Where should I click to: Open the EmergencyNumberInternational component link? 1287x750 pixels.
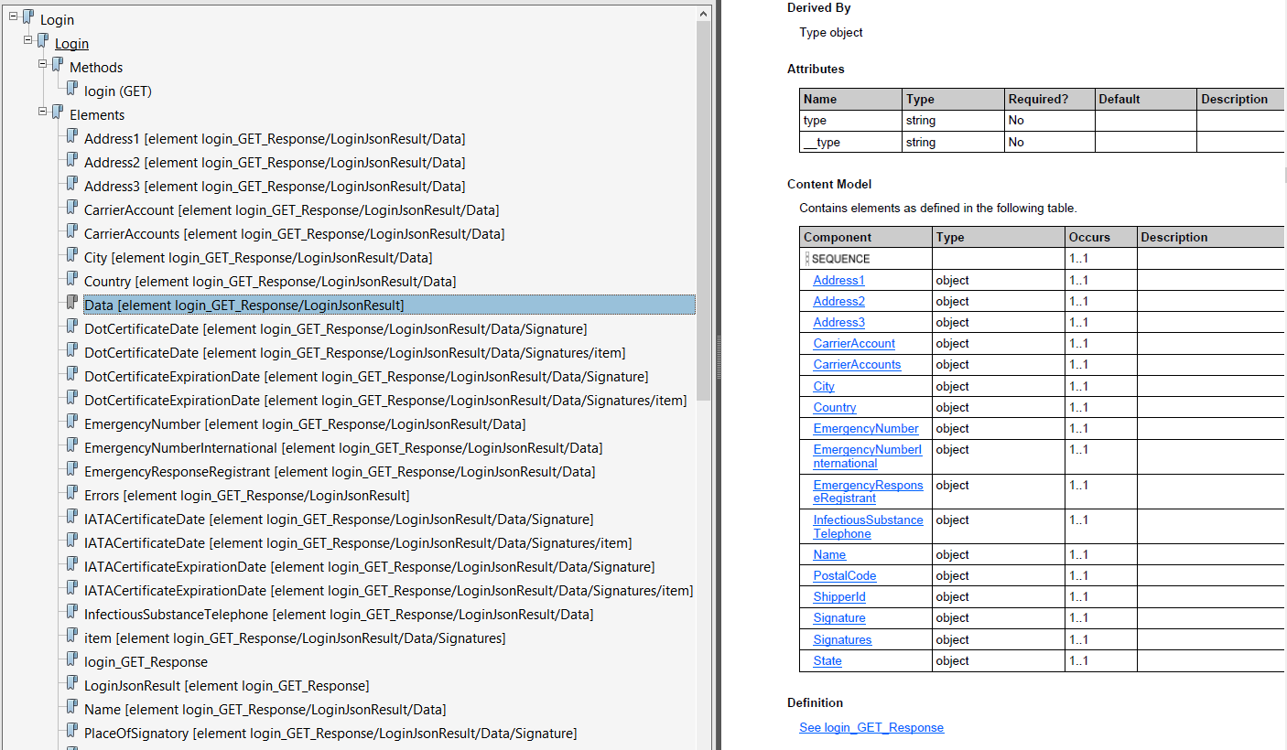[868, 456]
